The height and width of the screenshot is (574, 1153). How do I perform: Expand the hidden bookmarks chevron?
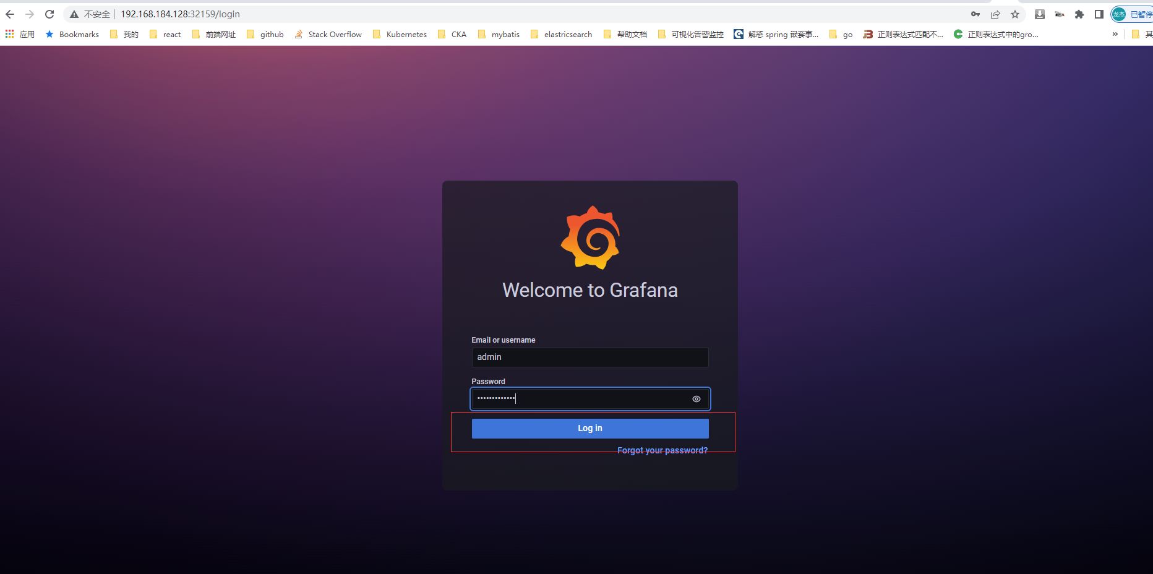1115,34
